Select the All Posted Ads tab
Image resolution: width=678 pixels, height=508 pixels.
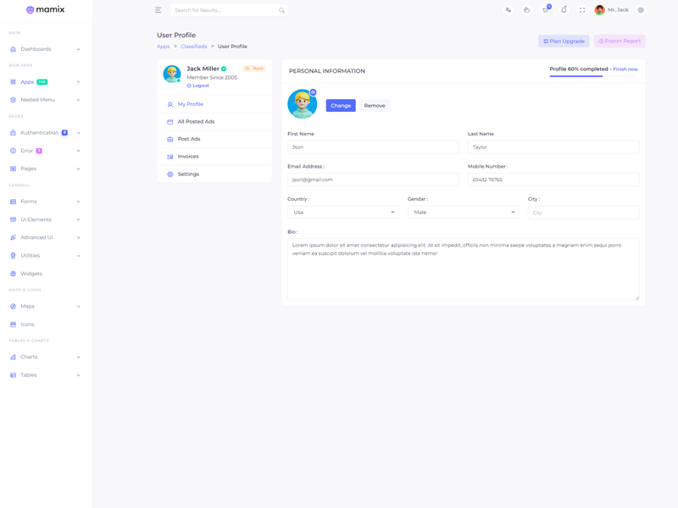coord(196,122)
